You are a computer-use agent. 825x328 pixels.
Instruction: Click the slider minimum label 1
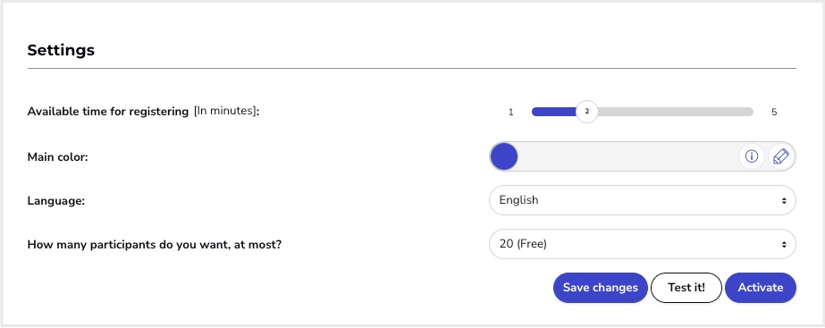(511, 112)
